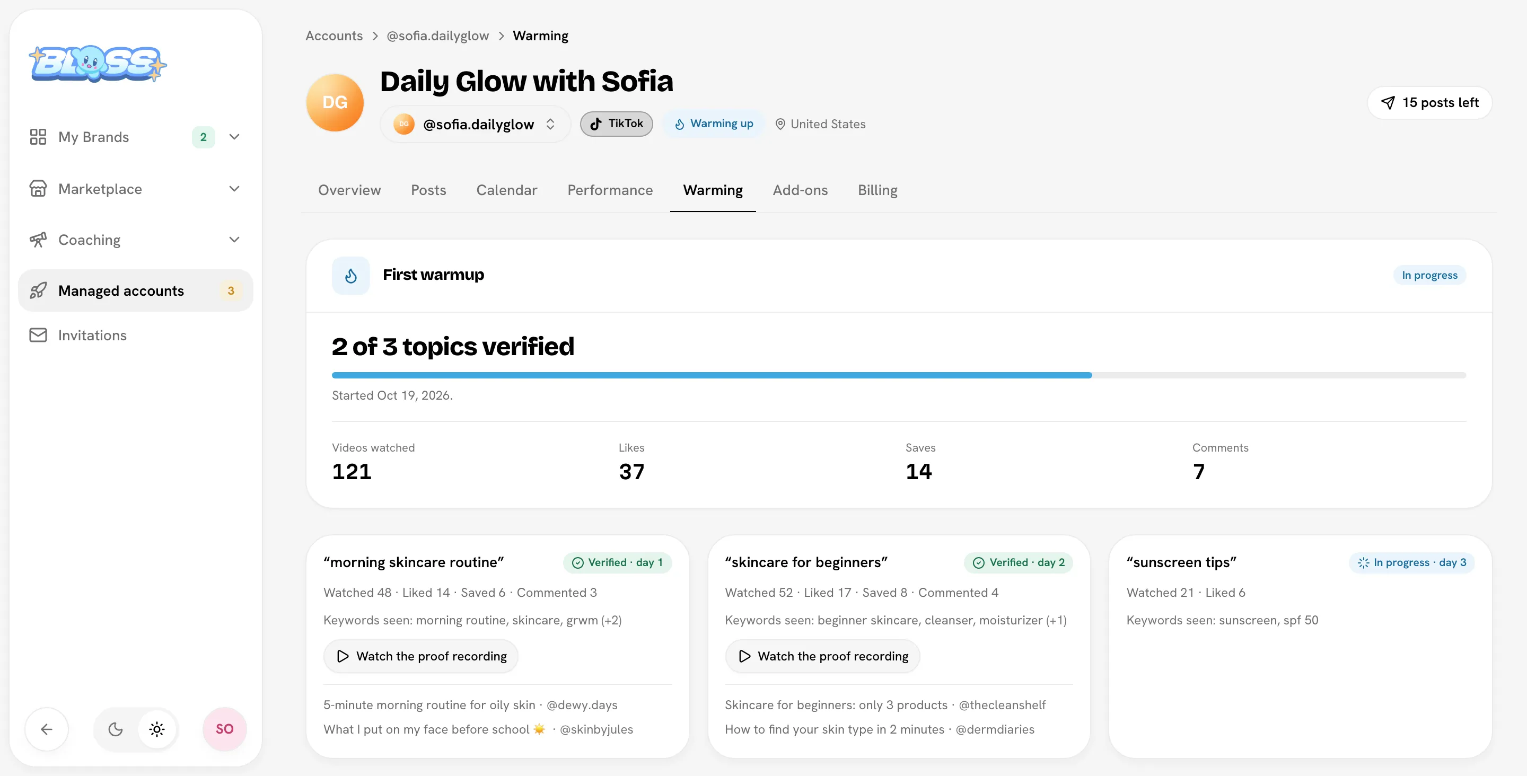The image size is (1527, 776).
Task: Switch to light mode with sun toggle
Action: [x=157, y=729]
